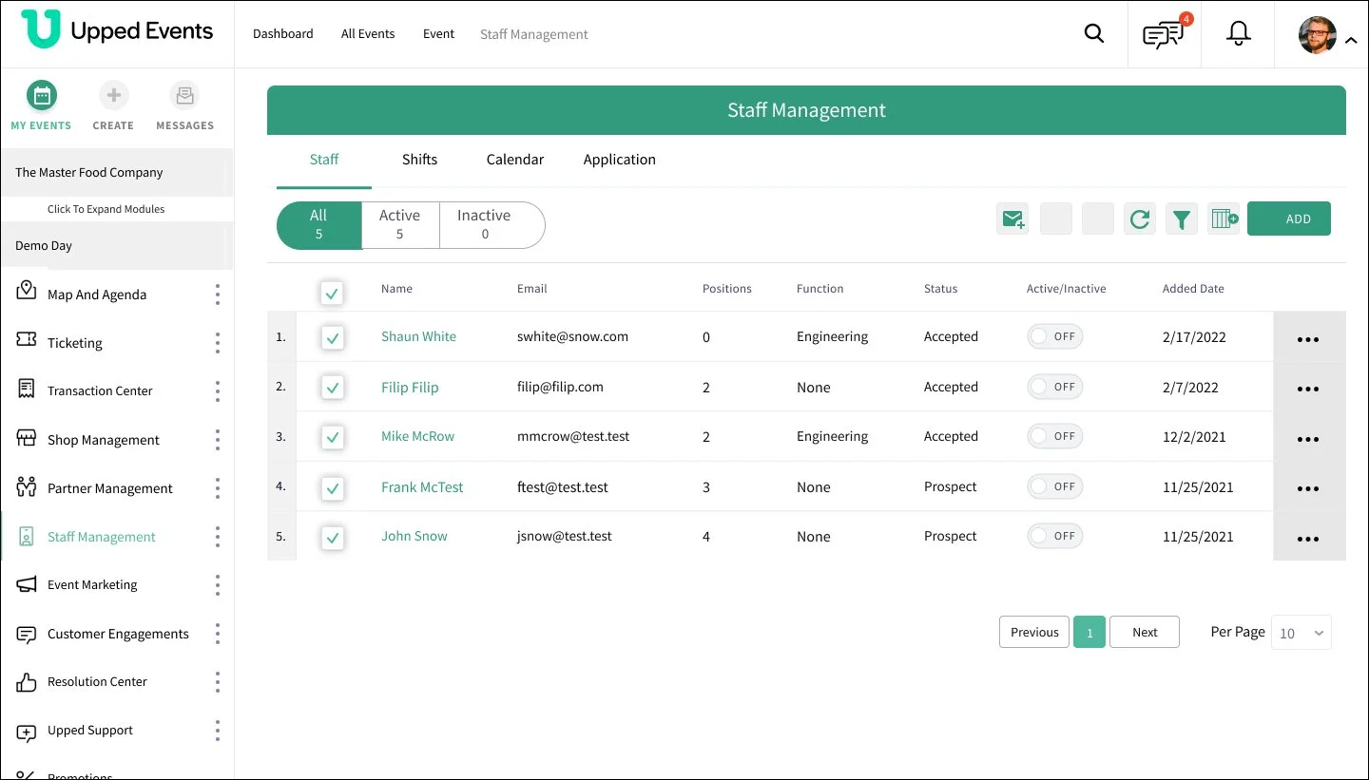Expand Ticketing options dots

pos(217,343)
